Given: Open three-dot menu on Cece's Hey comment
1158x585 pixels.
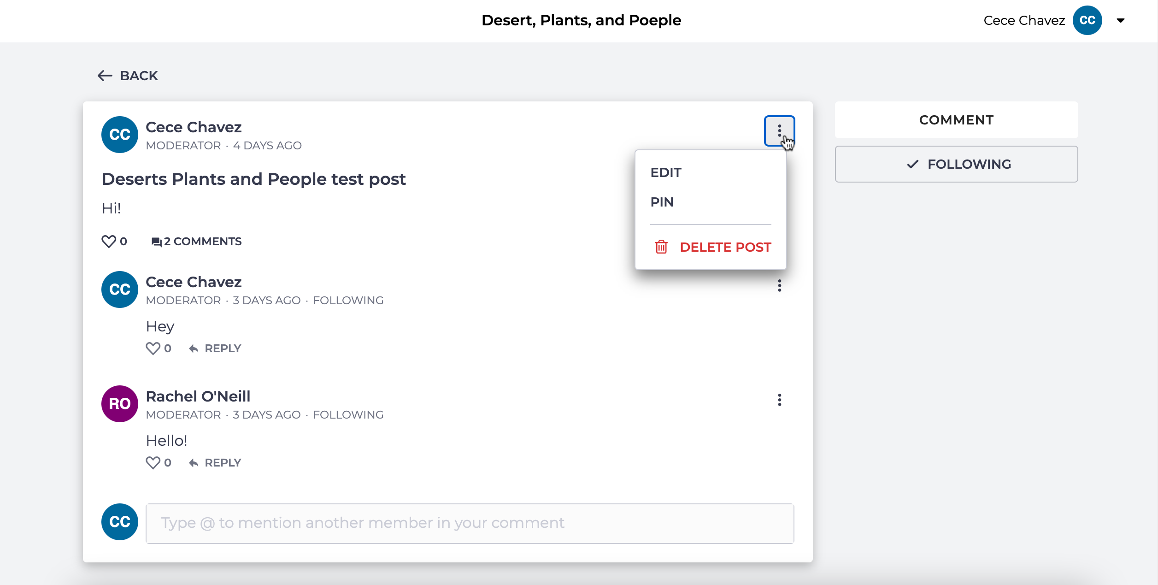Looking at the screenshot, I should click(x=779, y=286).
